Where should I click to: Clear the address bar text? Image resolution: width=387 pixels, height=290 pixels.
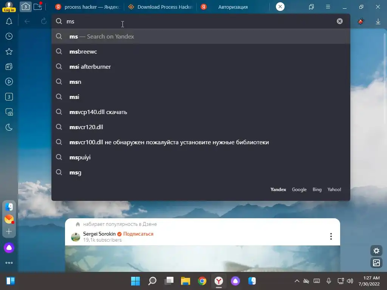coord(340,21)
